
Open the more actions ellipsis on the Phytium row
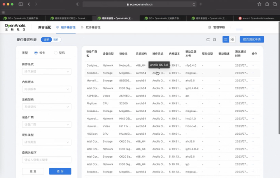(253, 104)
